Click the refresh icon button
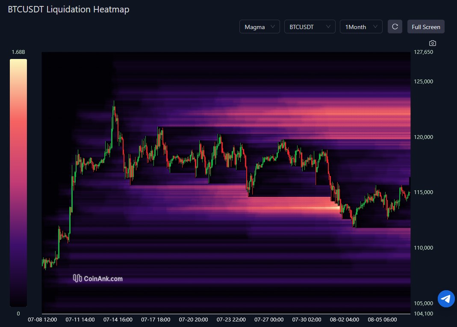The width and height of the screenshot is (457, 327). tap(395, 27)
